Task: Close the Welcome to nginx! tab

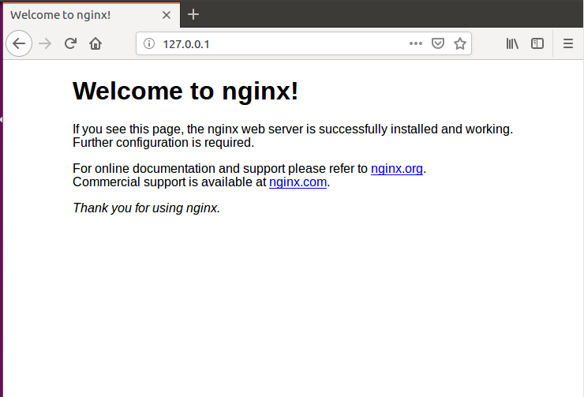Action: (x=167, y=15)
